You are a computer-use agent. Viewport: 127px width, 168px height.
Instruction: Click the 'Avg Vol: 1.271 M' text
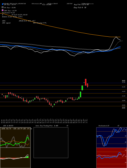(81, 5)
